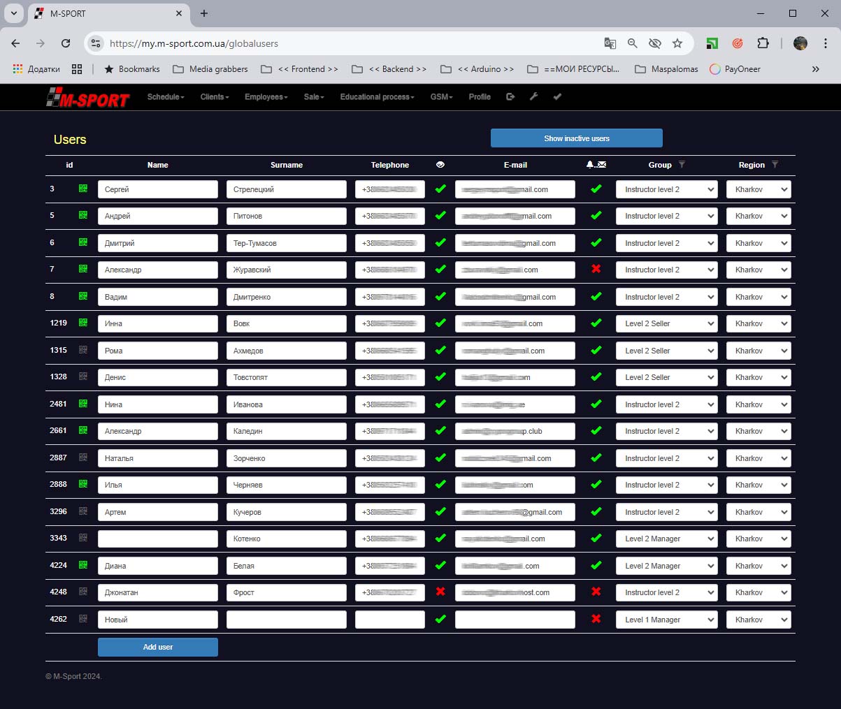Image resolution: width=841 pixels, height=709 pixels.
Task: Click the Group column filter icon
Action: [682, 165]
